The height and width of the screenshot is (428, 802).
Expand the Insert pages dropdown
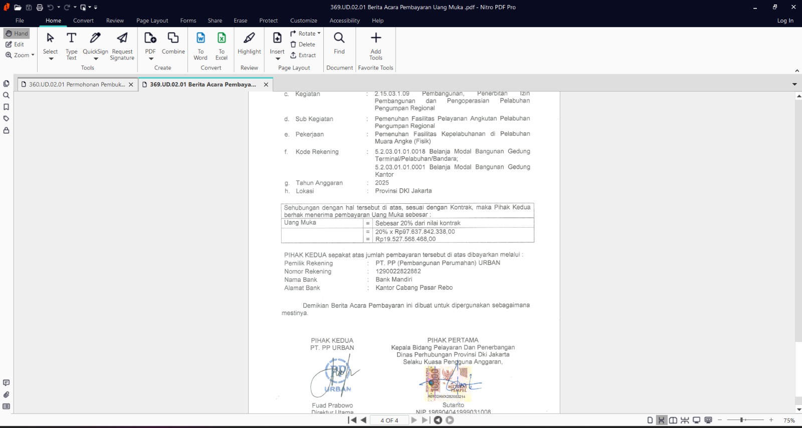point(277,59)
